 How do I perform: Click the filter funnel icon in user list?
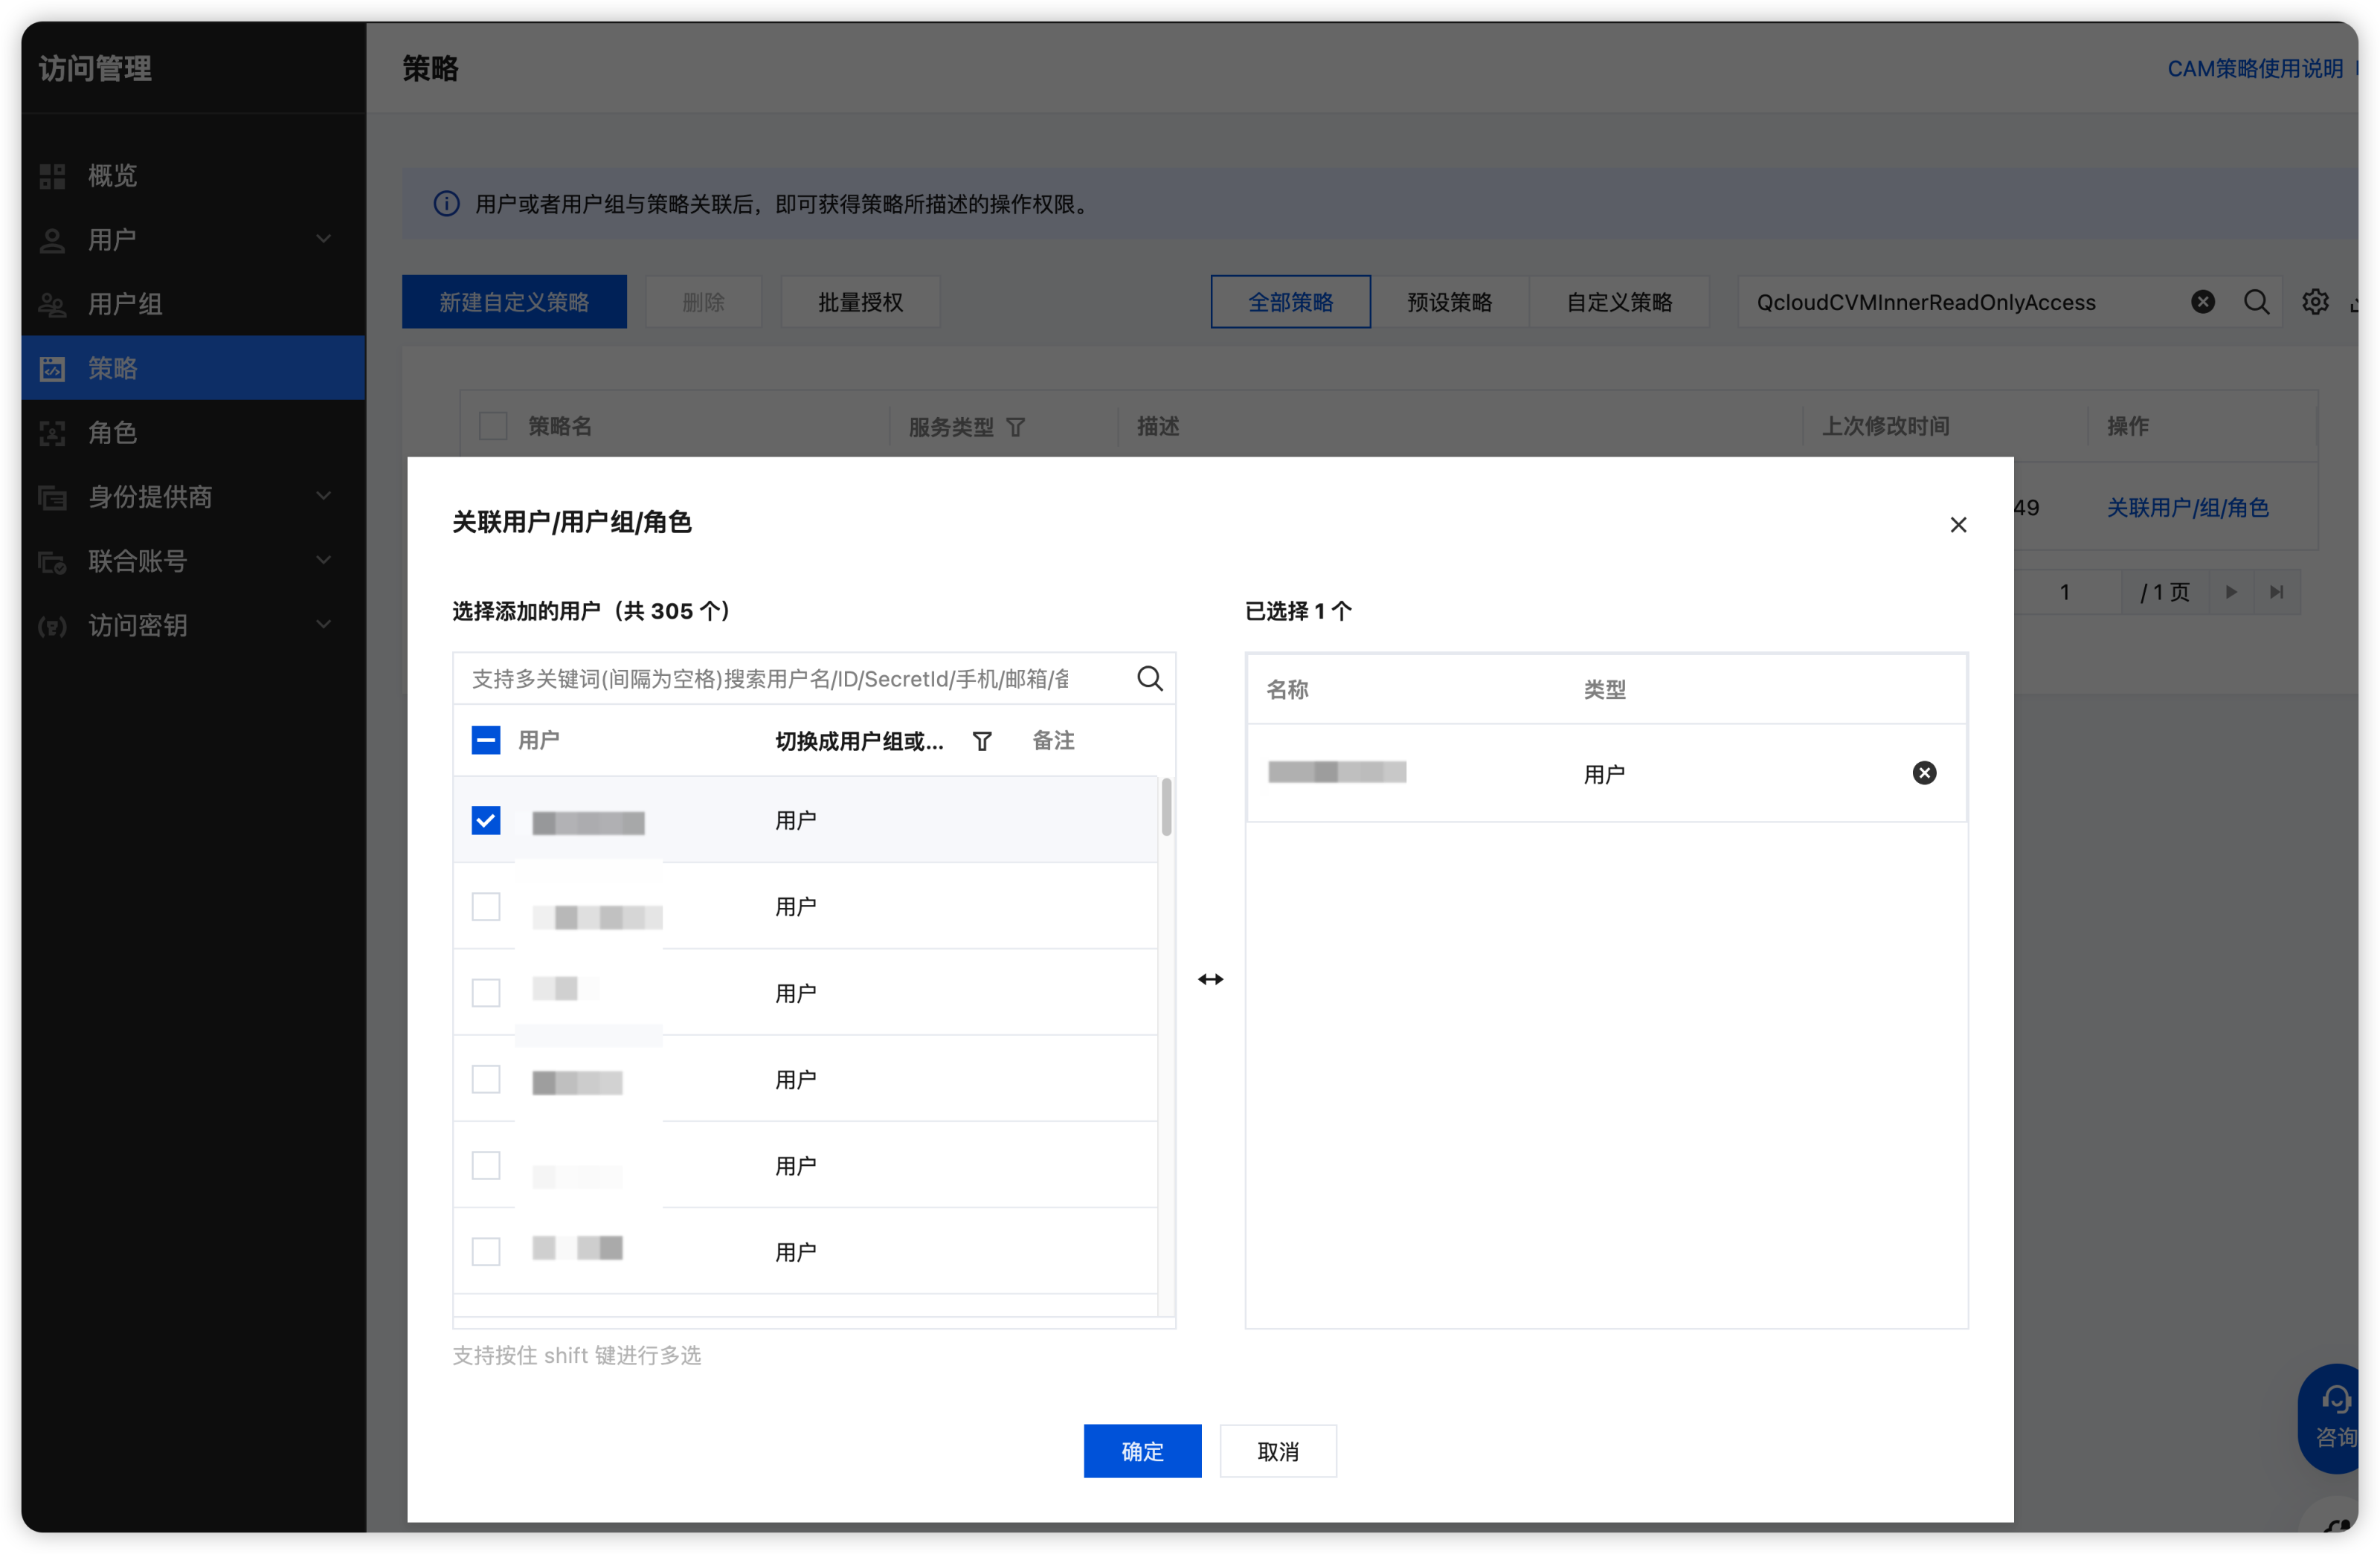point(982,741)
